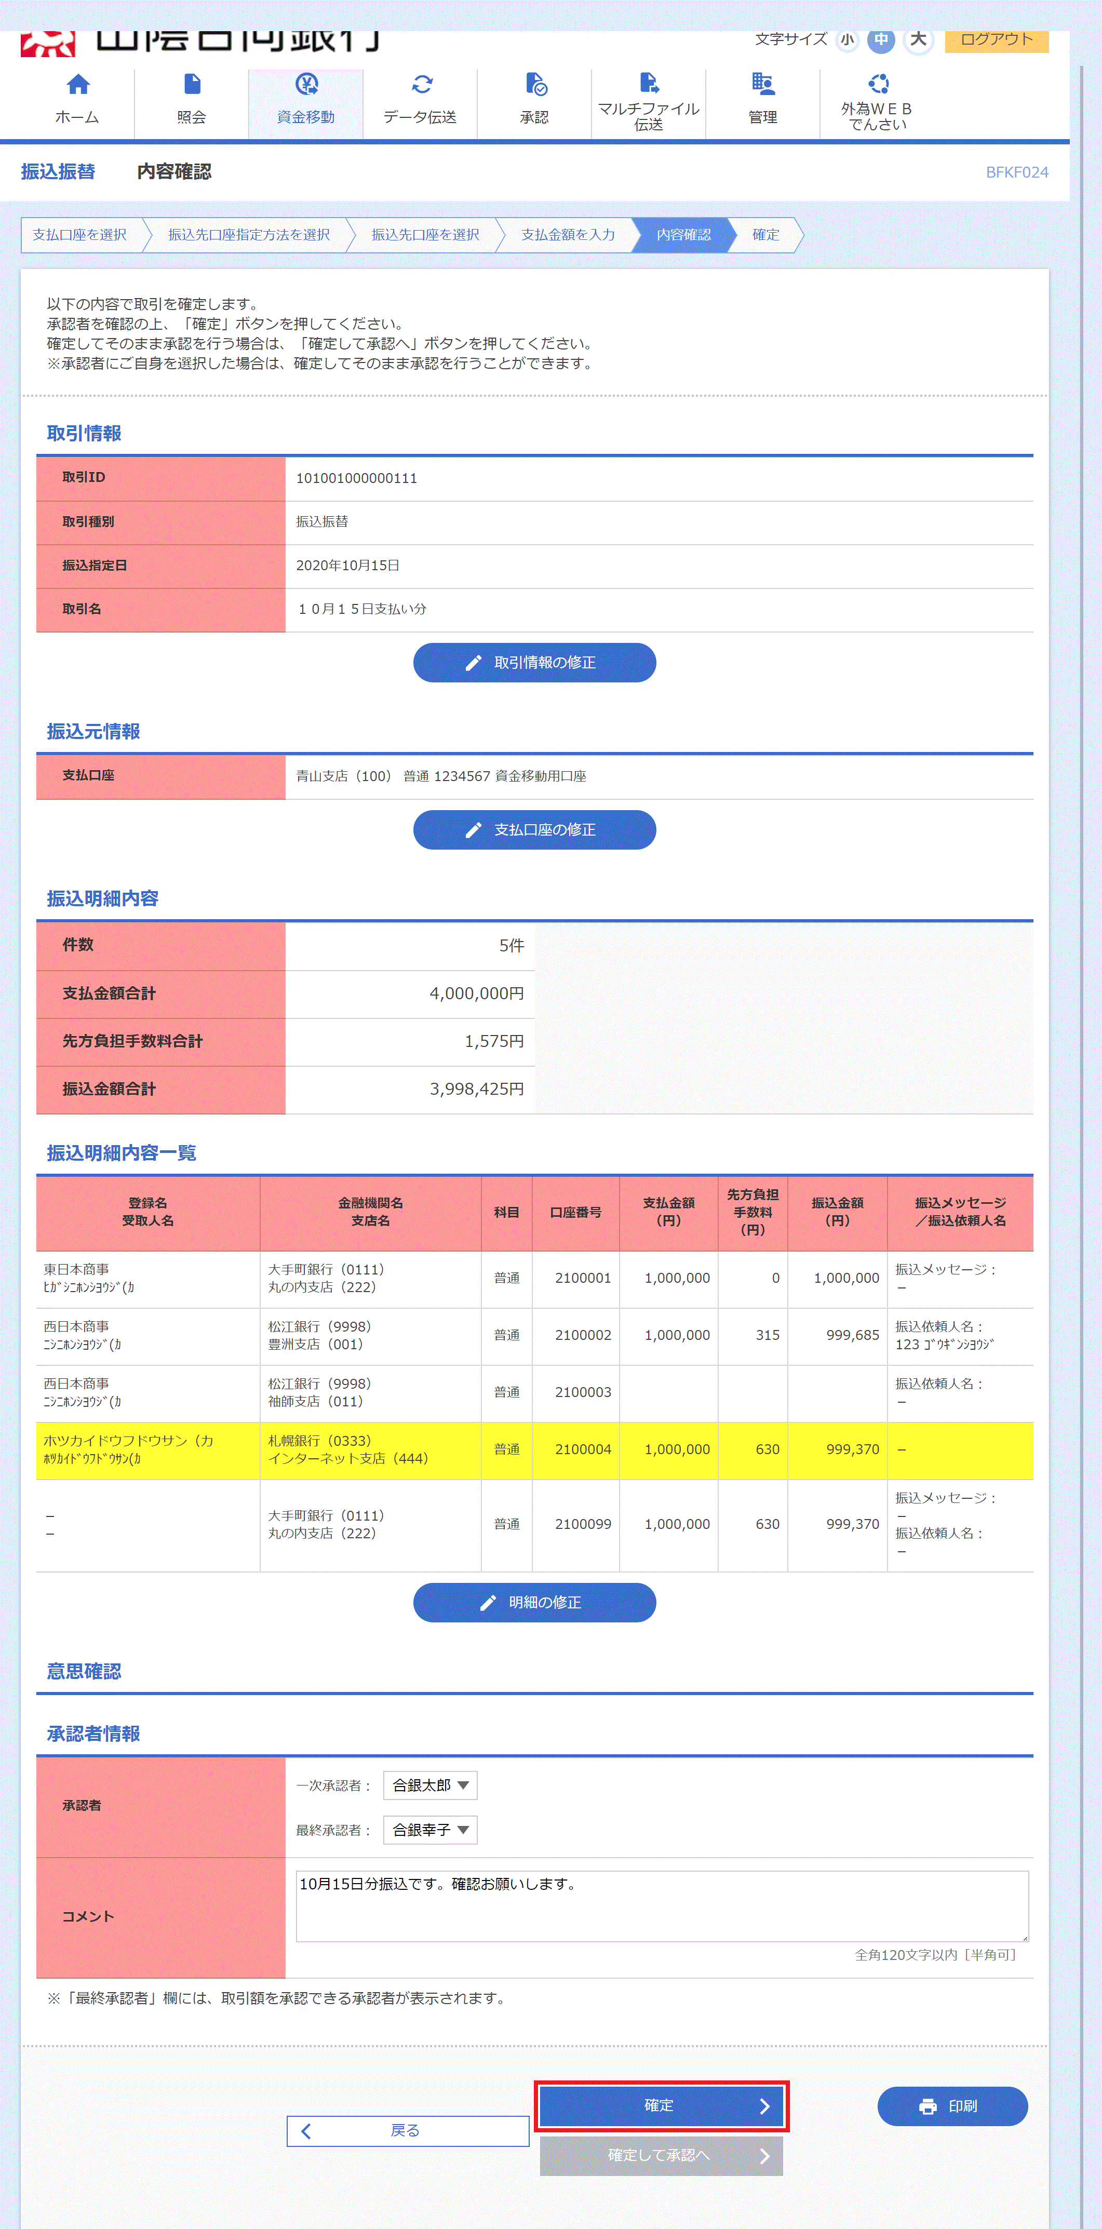Click page code BFKF024

[1017, 172]
